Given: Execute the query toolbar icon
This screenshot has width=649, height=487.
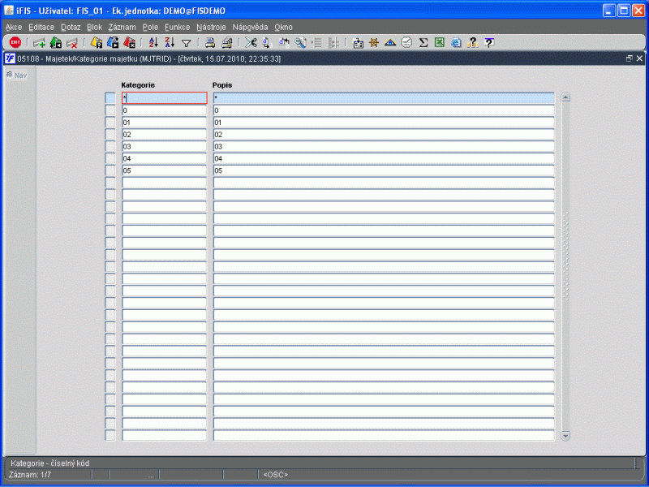Looking at the screenshot, I should pos(113,42).
